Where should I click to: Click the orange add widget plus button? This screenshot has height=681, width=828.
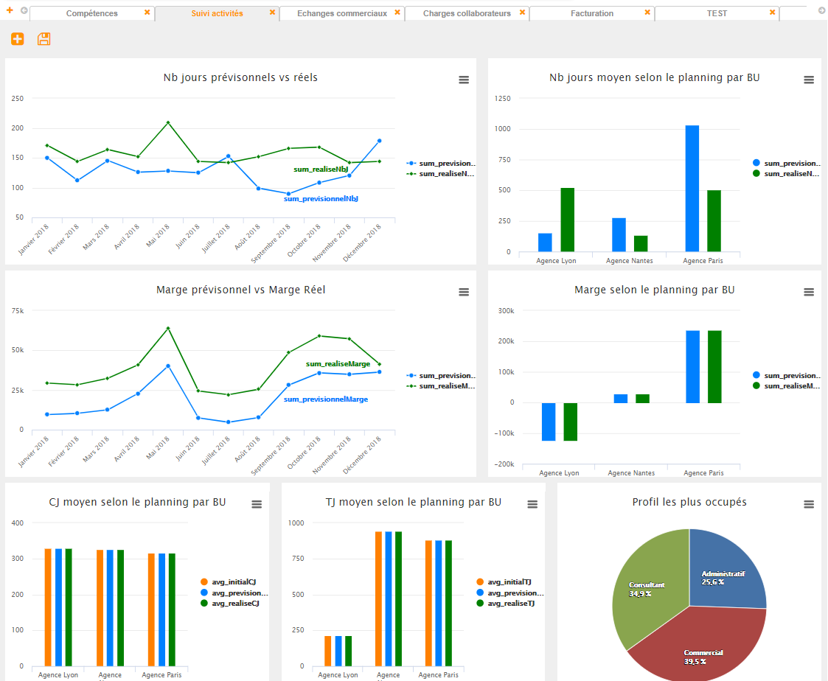pos(18,39)
